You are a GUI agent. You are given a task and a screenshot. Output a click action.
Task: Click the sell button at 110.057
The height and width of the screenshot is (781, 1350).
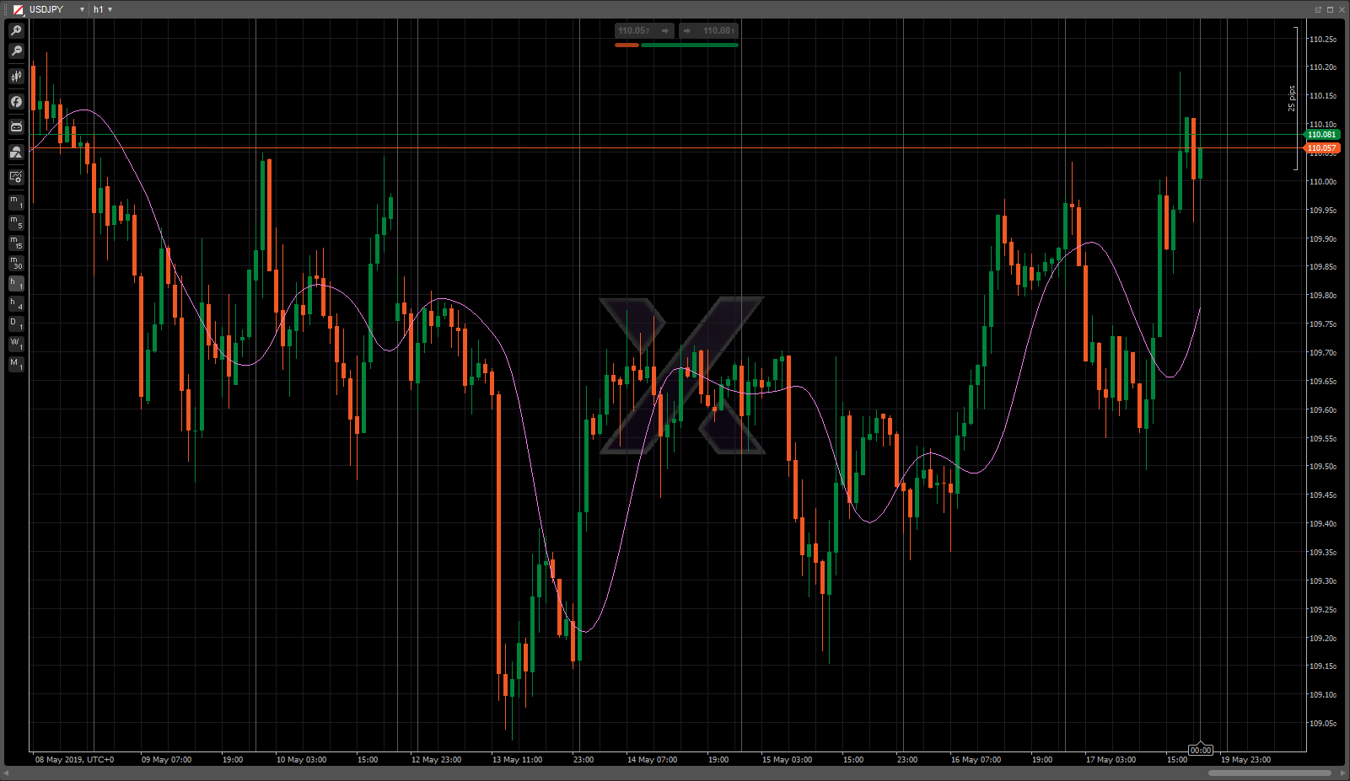(644, 30)
